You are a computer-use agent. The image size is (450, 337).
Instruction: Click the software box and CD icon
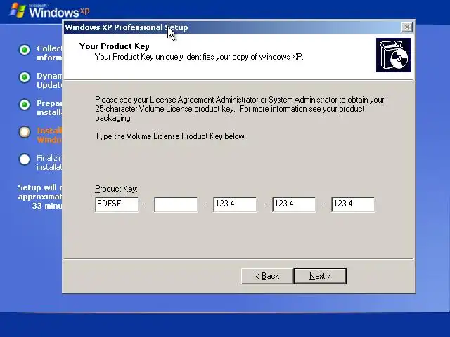(393, 55)
